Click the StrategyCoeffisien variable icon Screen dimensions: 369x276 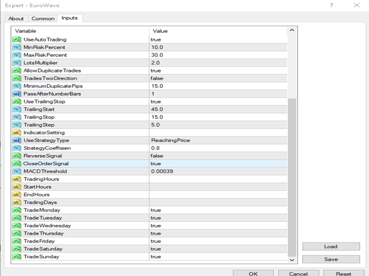tap(17, 148)
